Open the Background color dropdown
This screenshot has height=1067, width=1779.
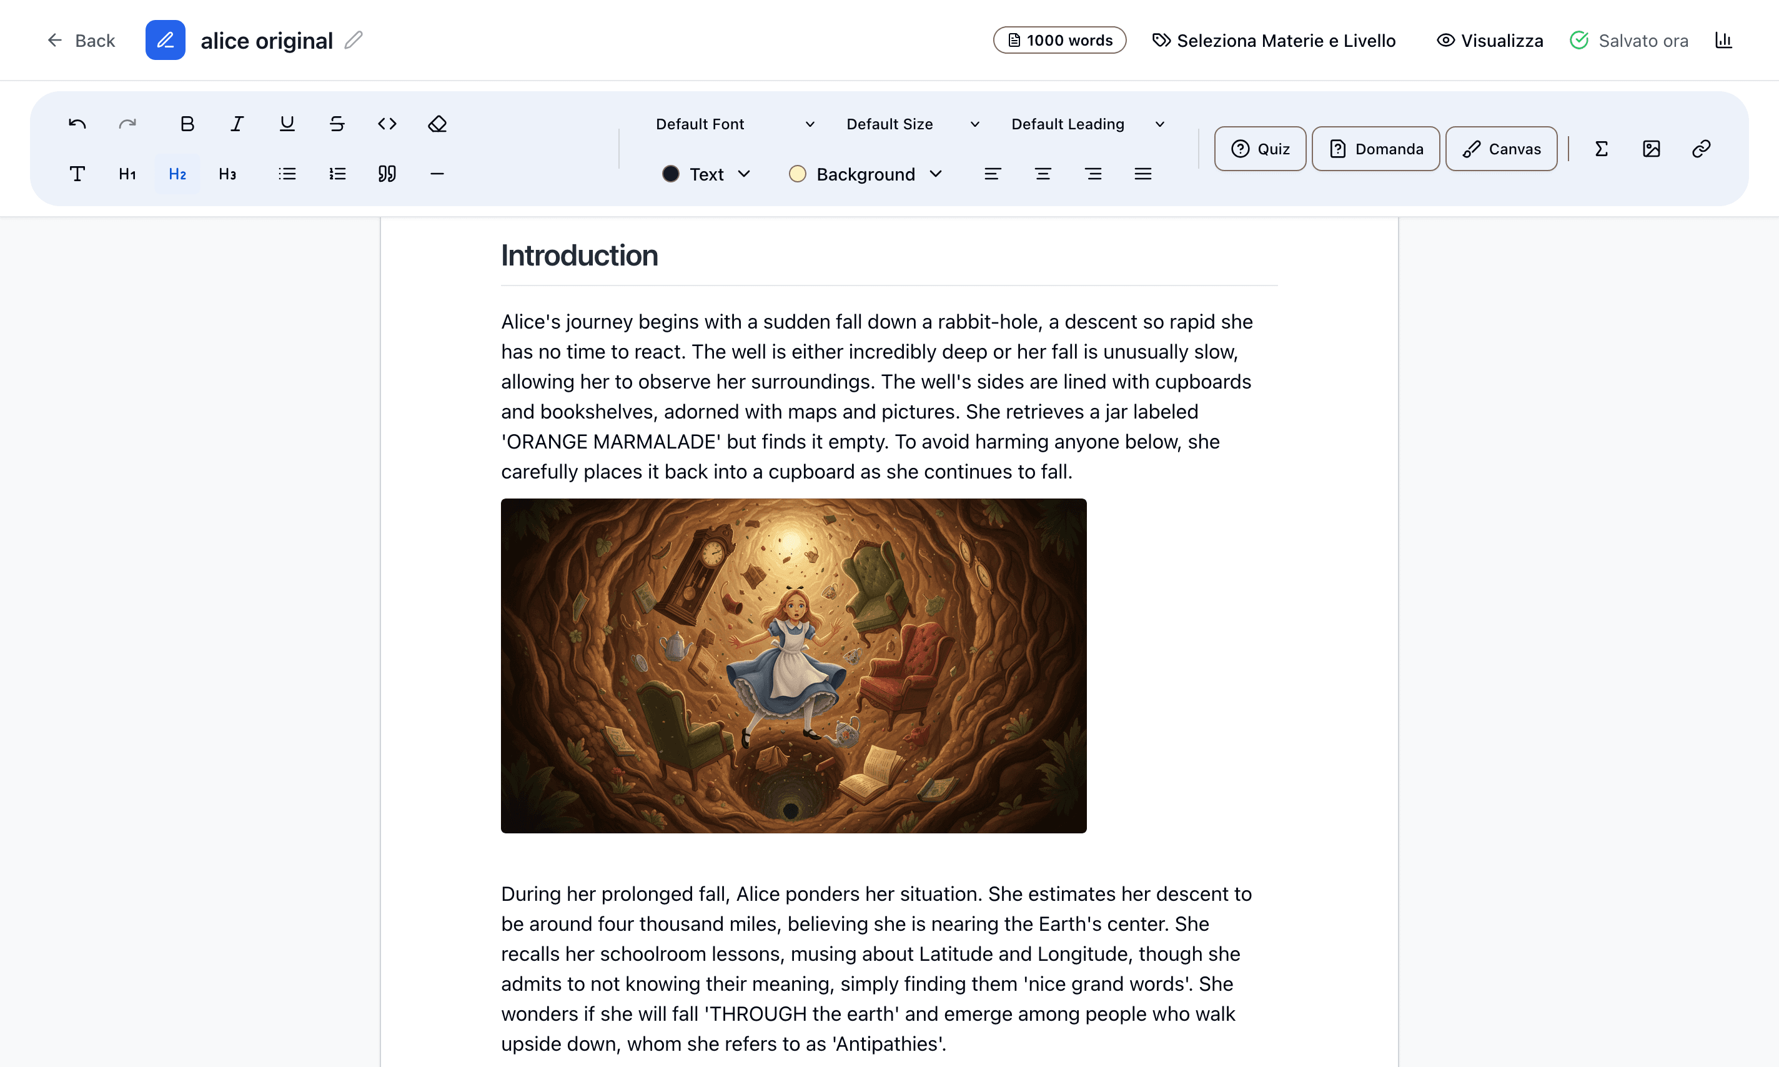(865, 173)
